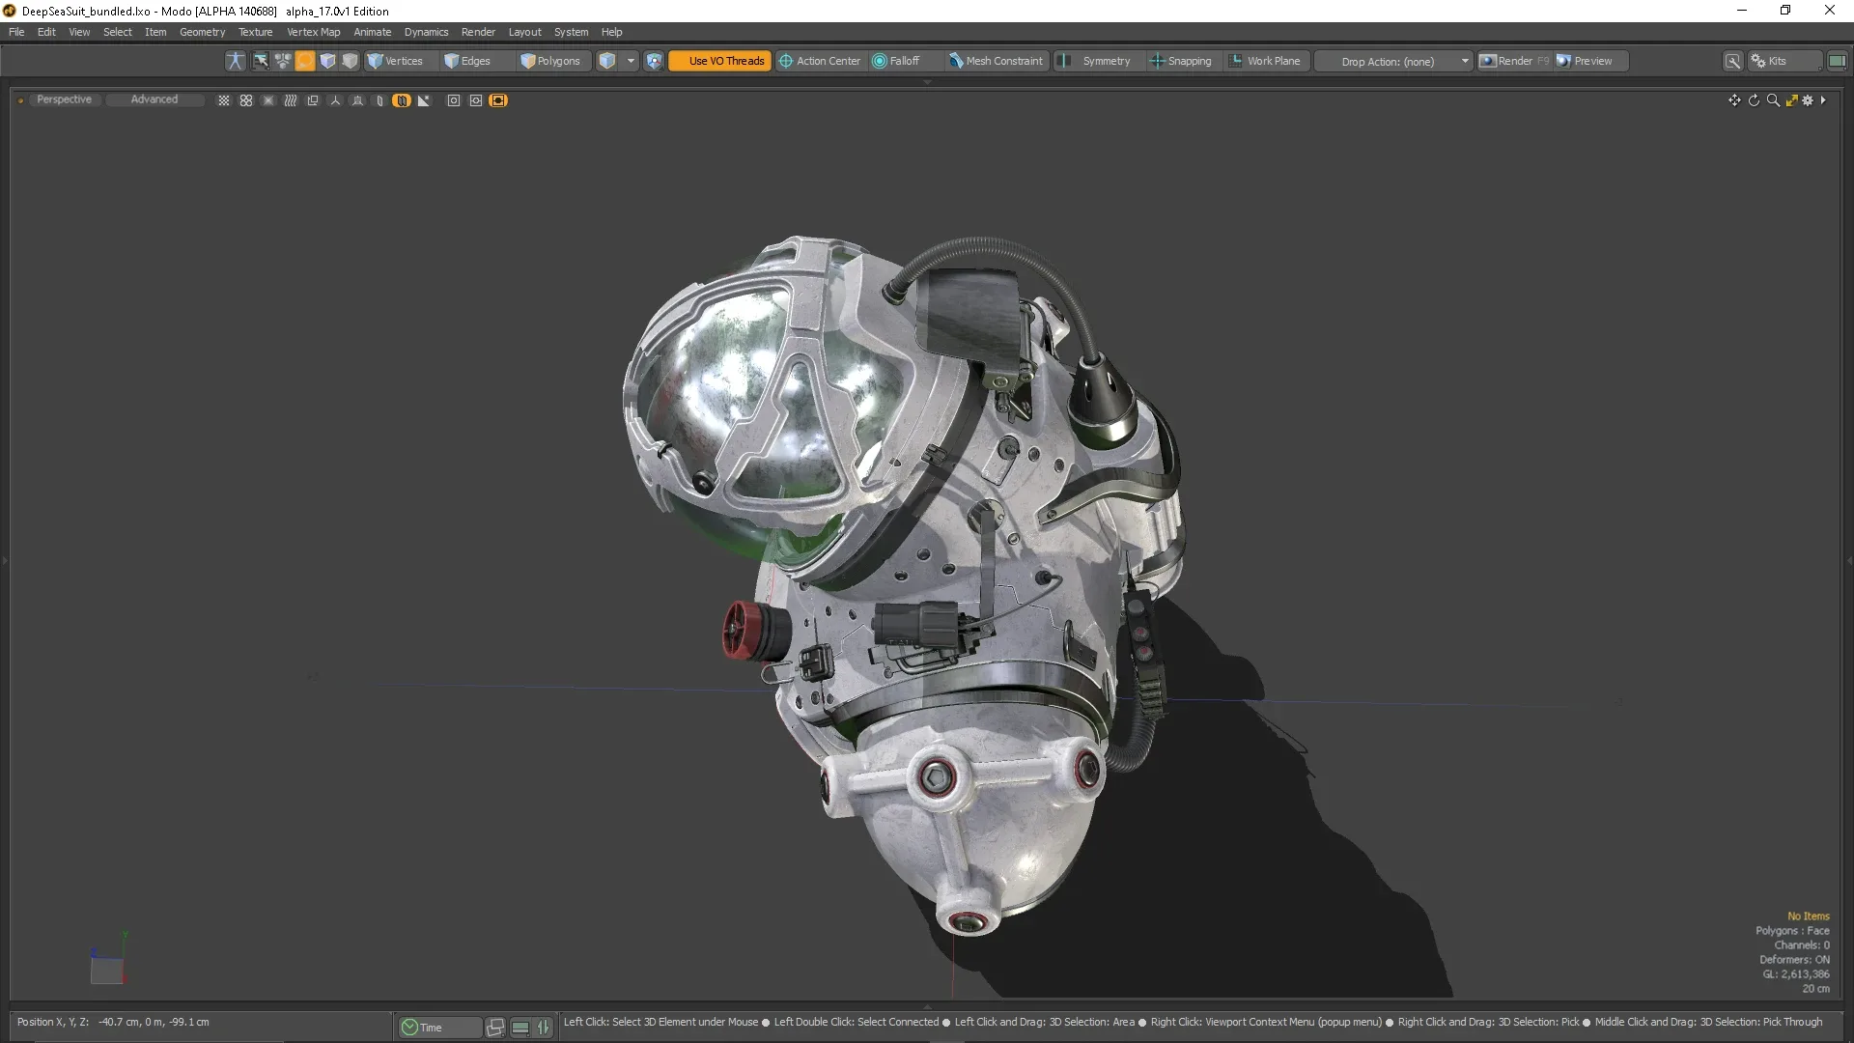Click the green layout panel toggle icon
Image resolution: width=1854 pixels, height=1043 pixels.
tap(1837, 61)
